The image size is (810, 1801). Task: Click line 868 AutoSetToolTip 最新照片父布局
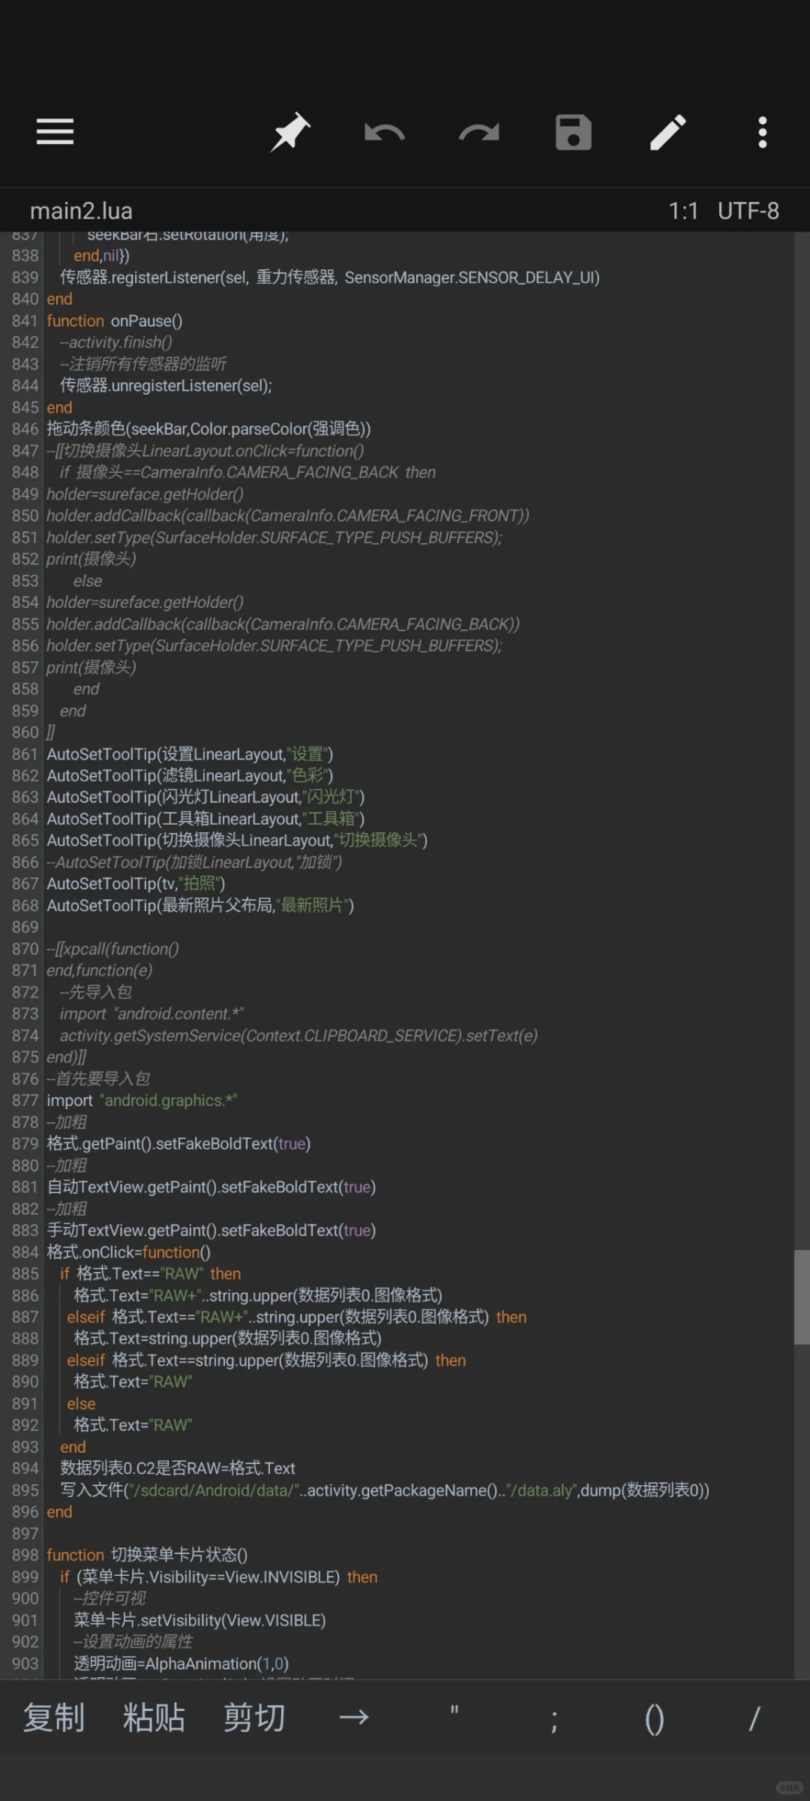(200, 906)
